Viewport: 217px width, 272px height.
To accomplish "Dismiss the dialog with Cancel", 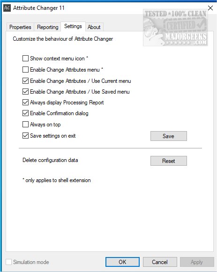I will pyautogui.click(x=160, y=262).
